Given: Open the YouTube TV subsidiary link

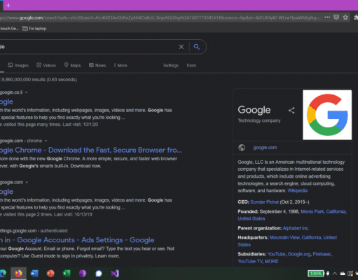Looking at the screenshot, I should [250, 261].
